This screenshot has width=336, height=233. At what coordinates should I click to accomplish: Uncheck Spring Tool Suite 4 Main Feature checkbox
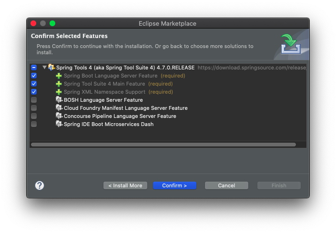tap(34, 84)
